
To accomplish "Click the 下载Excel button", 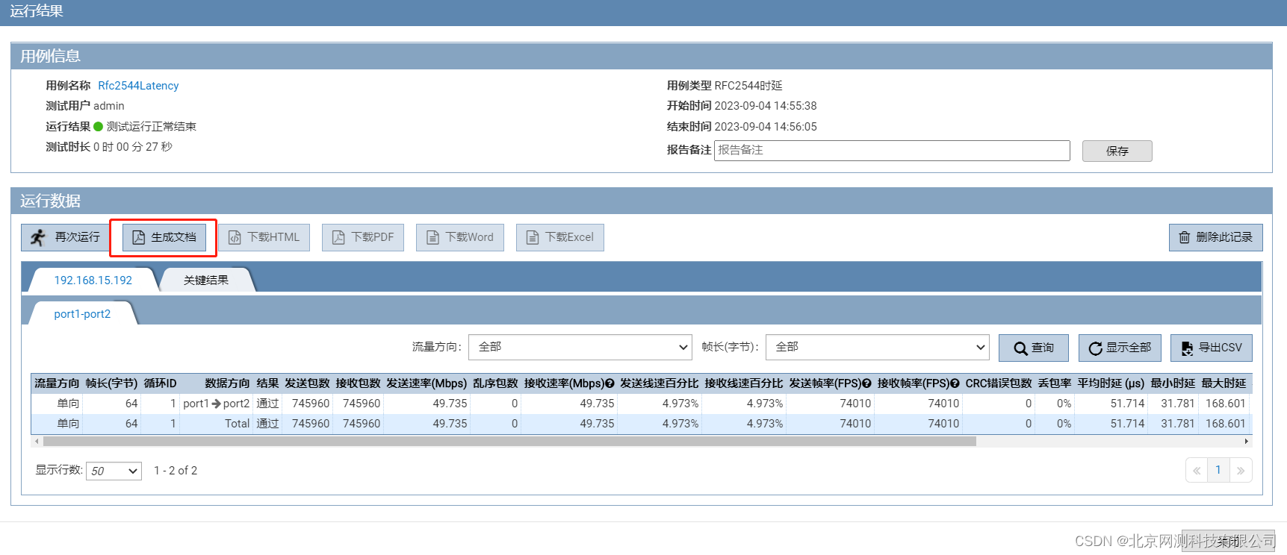I will [560, 237].
